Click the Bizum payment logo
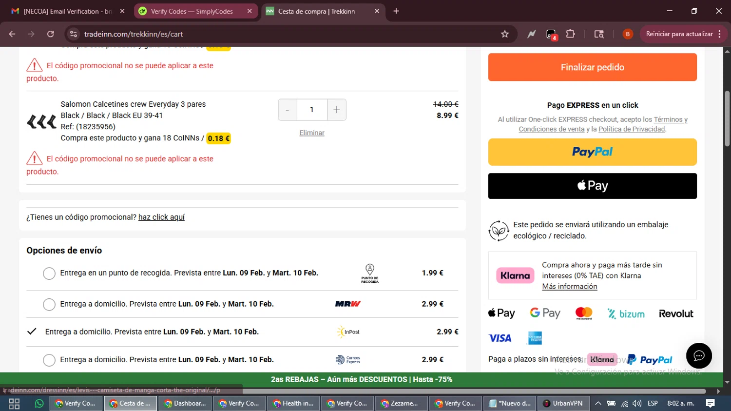Image resolution: width=731 pixels, height=411 pixels. (626, 314)
